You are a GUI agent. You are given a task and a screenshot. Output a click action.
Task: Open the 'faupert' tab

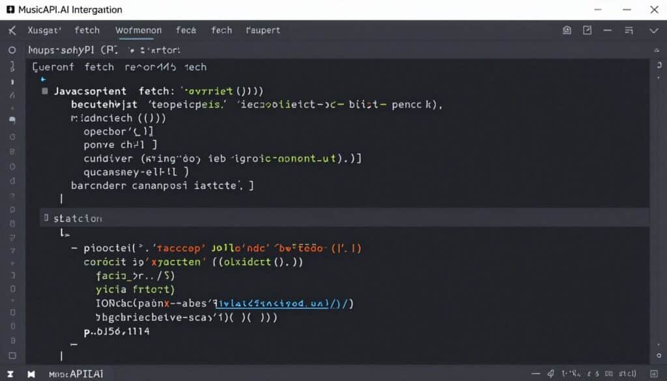click(x=263, y=30)
